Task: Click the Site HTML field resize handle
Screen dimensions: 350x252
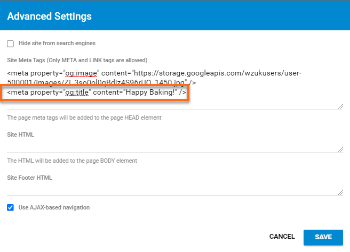Action: [340, 149]
